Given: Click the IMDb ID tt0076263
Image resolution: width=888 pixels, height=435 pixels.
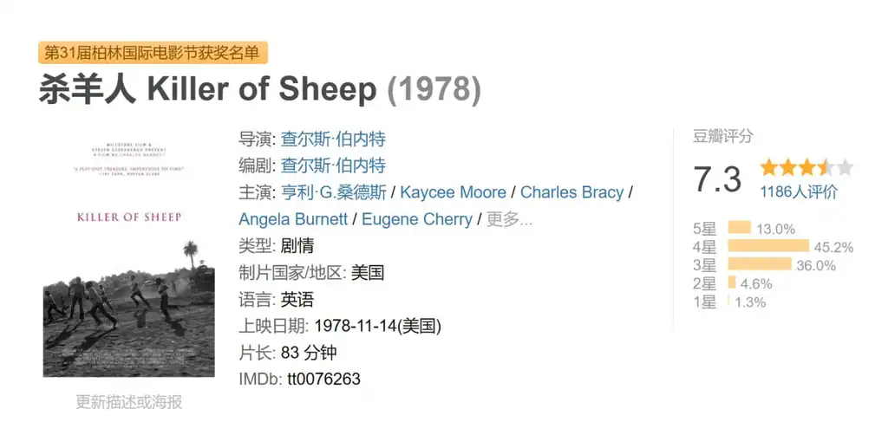Looking at the screenshot, I should [323, 380].
